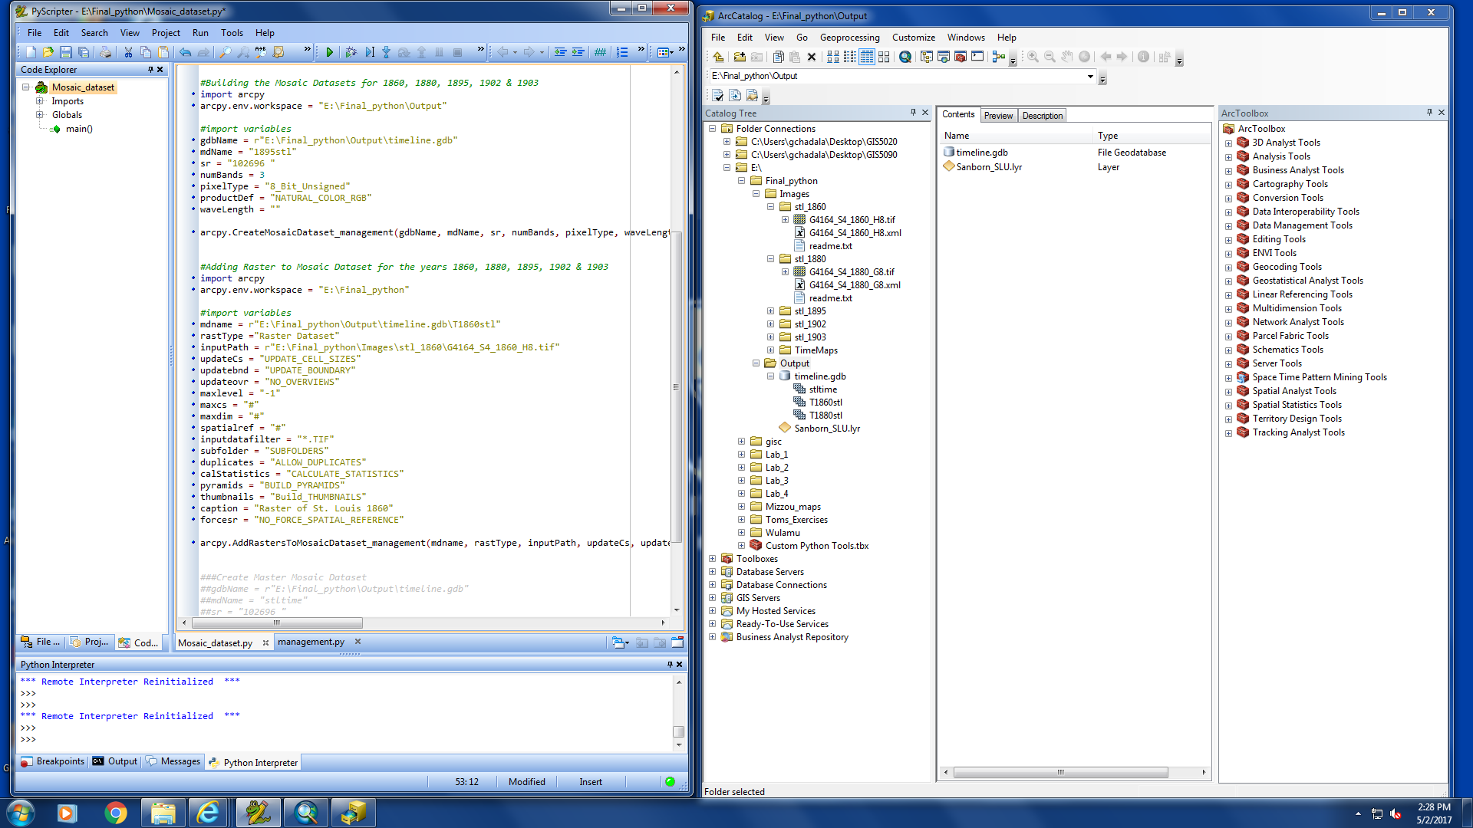The width and height of the screenshot is (1473, 828).
Task: Select Sanborn_SLU.lyr in Contents list
Action: [988, 167]
